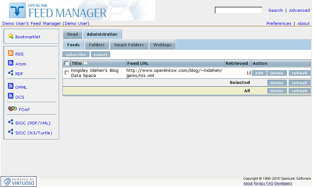314x188 pixels.
Task: Edit the Kingsley Idehen's Blog feed
Action: click(x=259, y=73)
